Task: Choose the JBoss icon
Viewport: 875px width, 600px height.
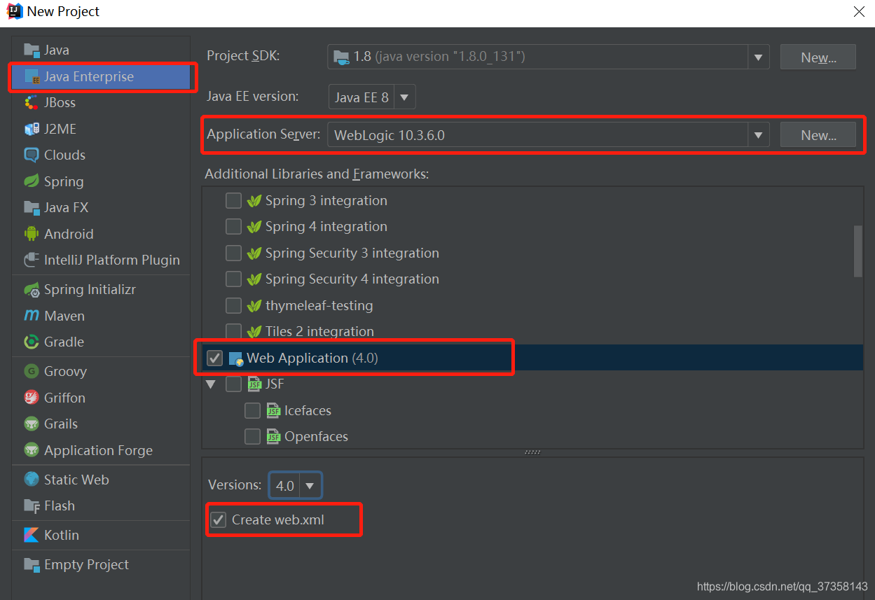Action: click(32, 103)
